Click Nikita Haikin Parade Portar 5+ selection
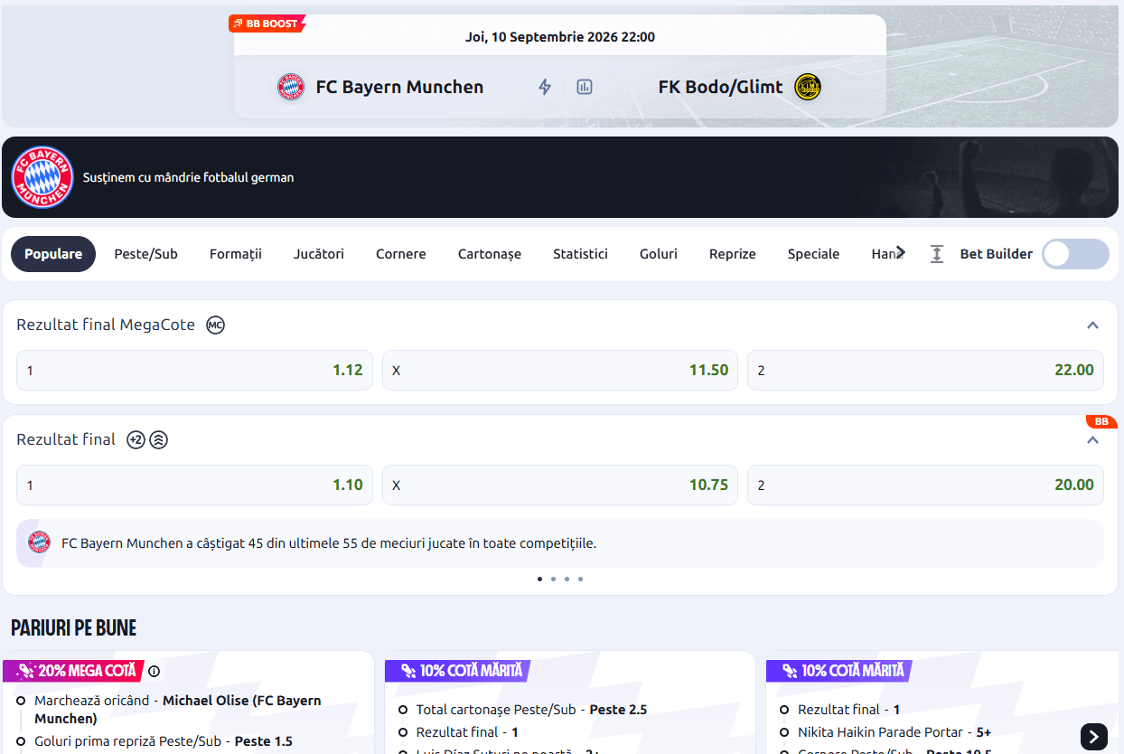Image resolution: width=1124 pixels, height=754 pixels. (895, 732)
